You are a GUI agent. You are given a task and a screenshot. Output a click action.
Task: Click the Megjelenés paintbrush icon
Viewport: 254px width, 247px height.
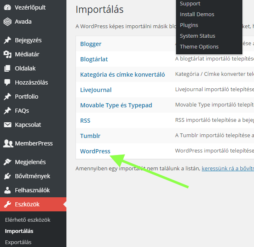coord(7,162)
